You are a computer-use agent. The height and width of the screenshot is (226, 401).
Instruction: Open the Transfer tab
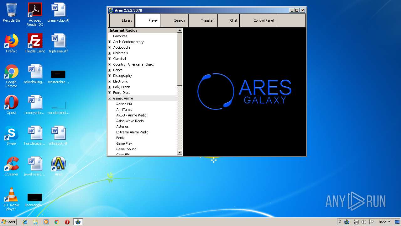202,20
